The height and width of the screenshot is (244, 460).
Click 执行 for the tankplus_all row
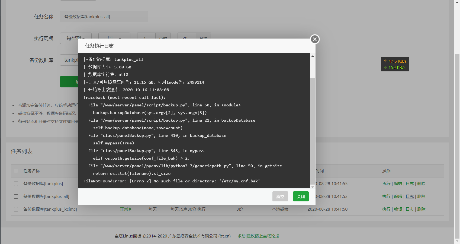[386, 197]
